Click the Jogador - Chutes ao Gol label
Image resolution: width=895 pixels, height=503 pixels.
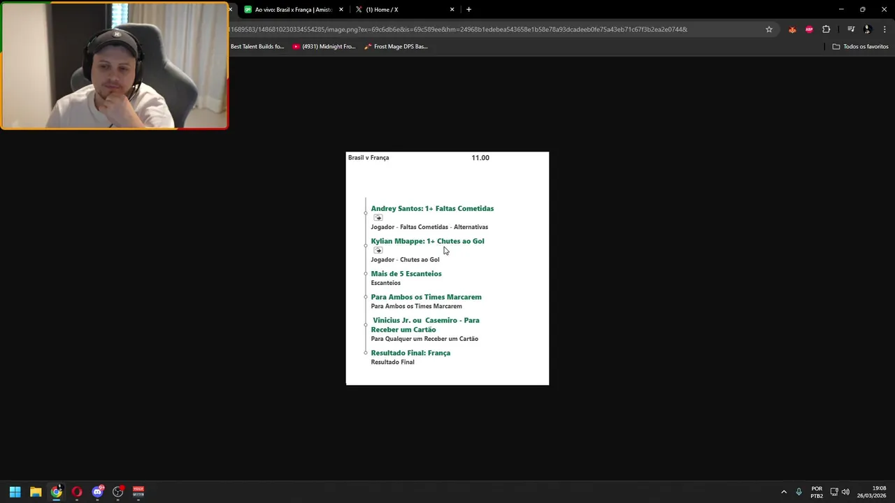[x=405, y=260]
